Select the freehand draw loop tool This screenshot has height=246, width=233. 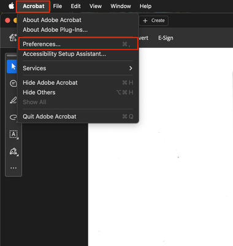pos(13,117)
